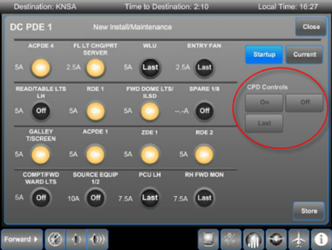Click the high volume speaker icon

pyautogui.click(x=98, y=239)
